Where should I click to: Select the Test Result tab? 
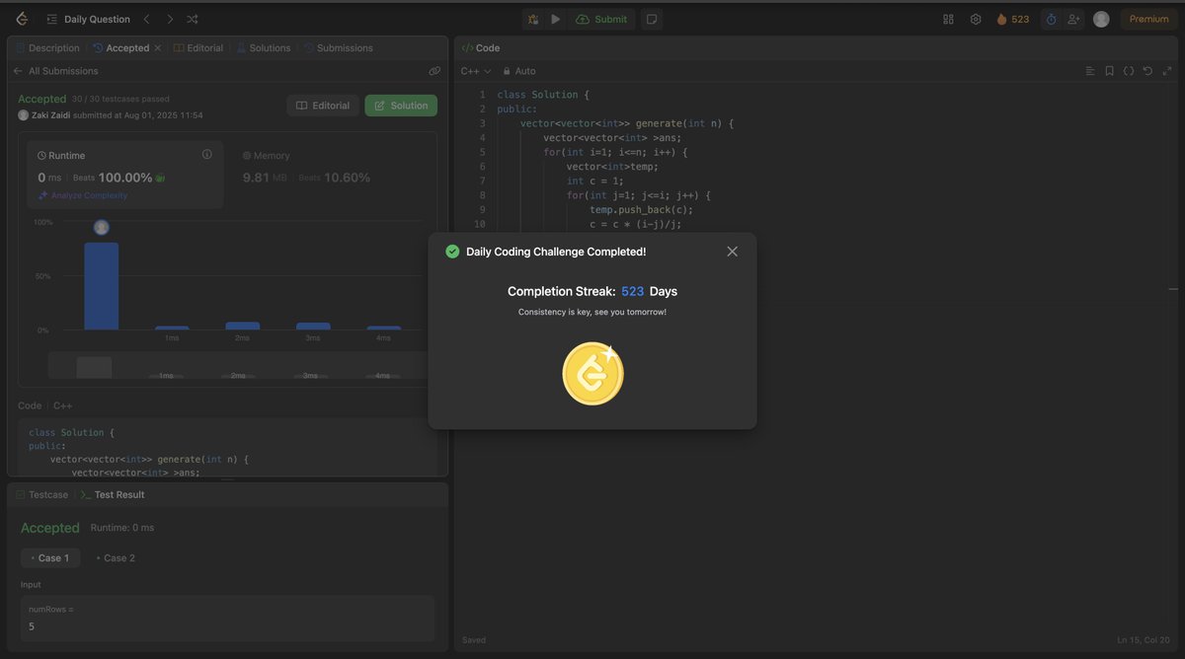pyautogui.click(x=113, y=494)
